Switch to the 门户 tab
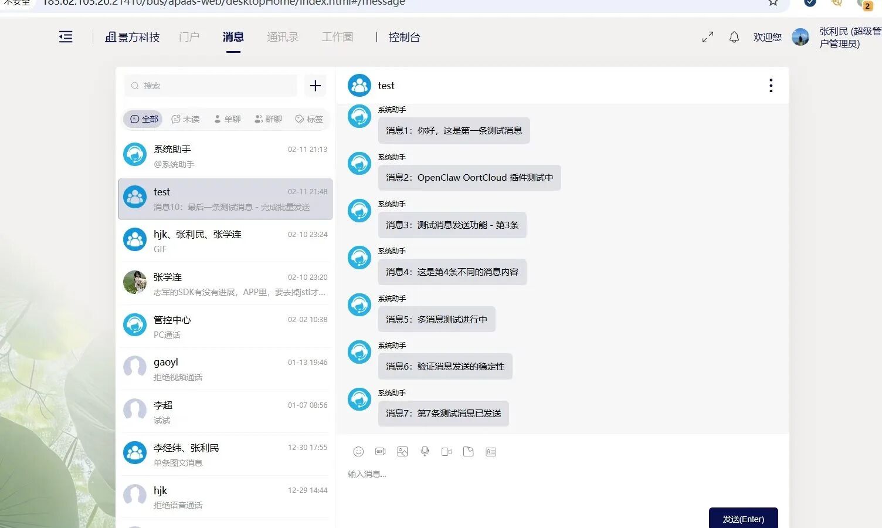 pyautogui.click(x=189, y=37)
